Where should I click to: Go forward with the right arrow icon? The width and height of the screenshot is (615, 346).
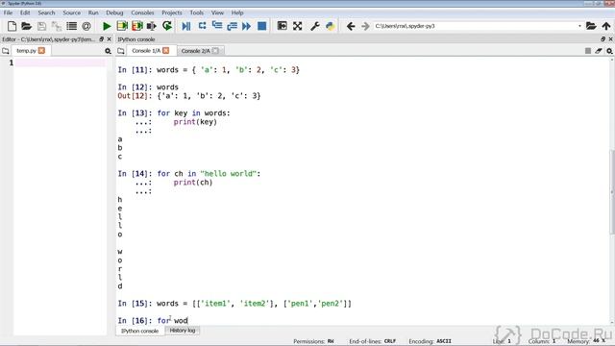click(365, 26)
